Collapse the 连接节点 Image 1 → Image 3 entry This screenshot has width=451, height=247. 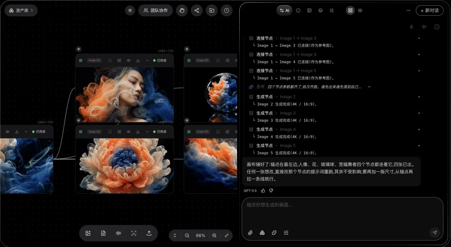[419, 38]
